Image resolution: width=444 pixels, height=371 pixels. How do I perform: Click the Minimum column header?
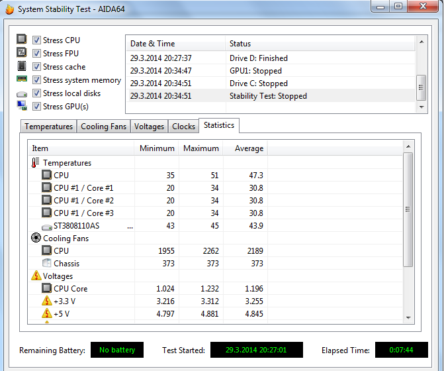pos(157,148)
